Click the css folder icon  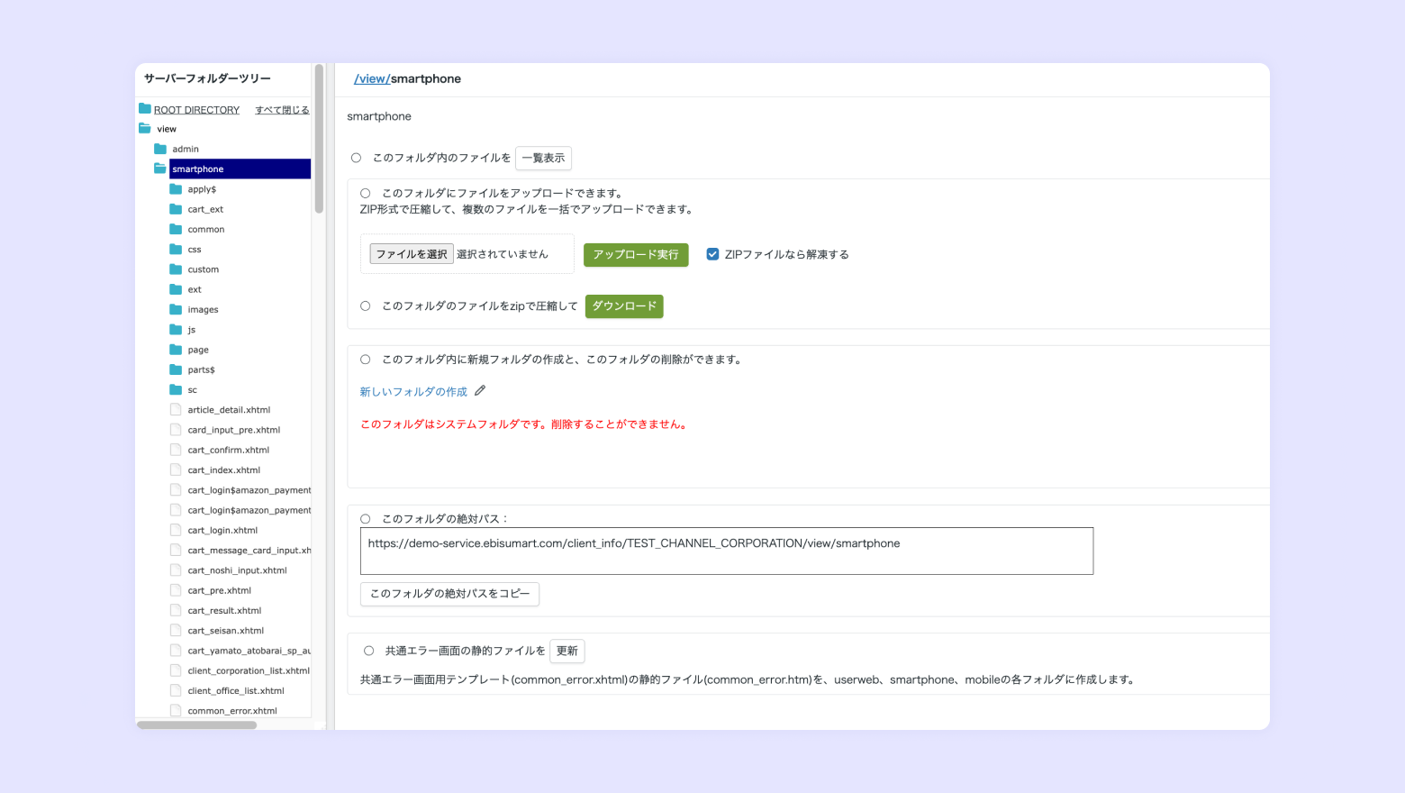click(176, 249)
